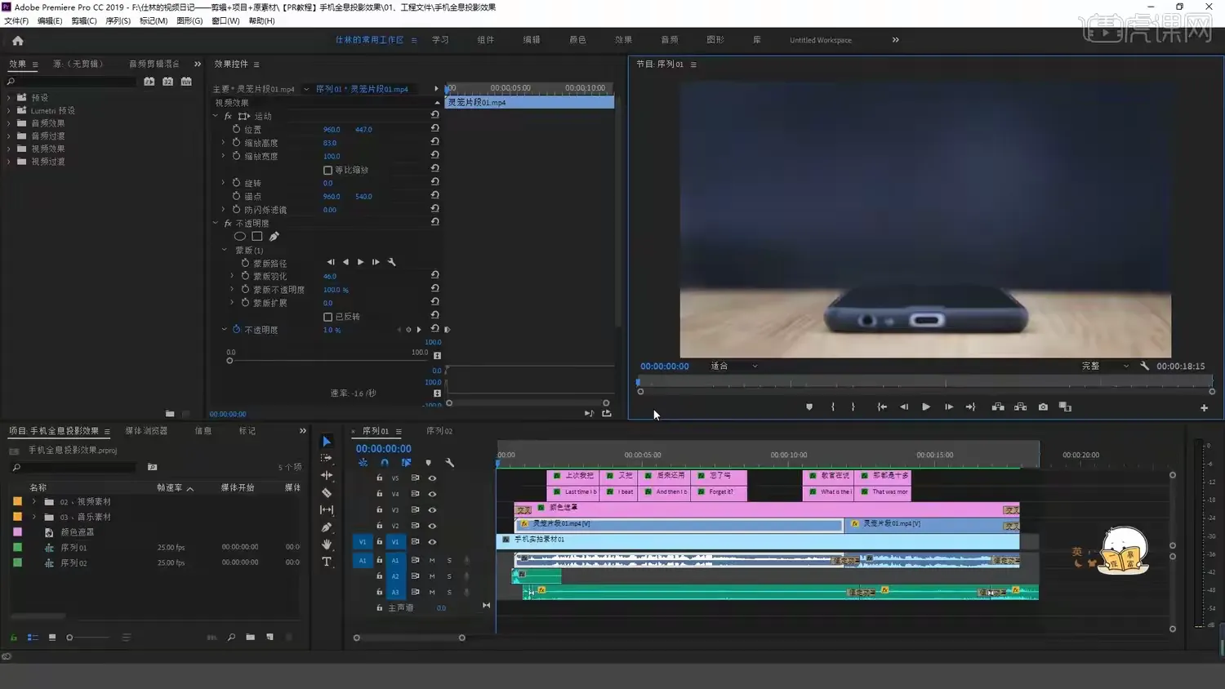Track selected mask backward

coord(345,262)
